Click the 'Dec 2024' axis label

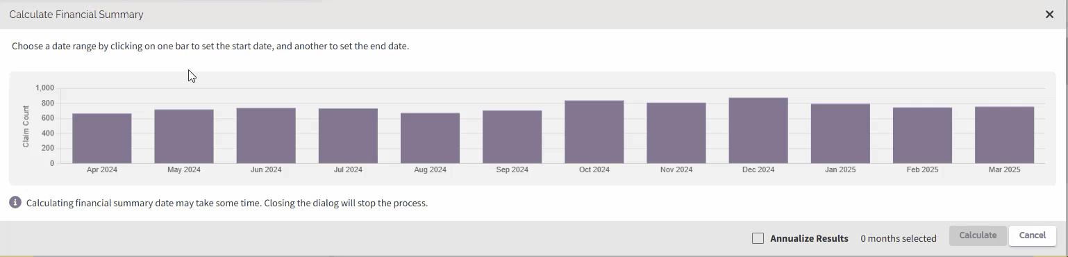[x=758, y=169]
